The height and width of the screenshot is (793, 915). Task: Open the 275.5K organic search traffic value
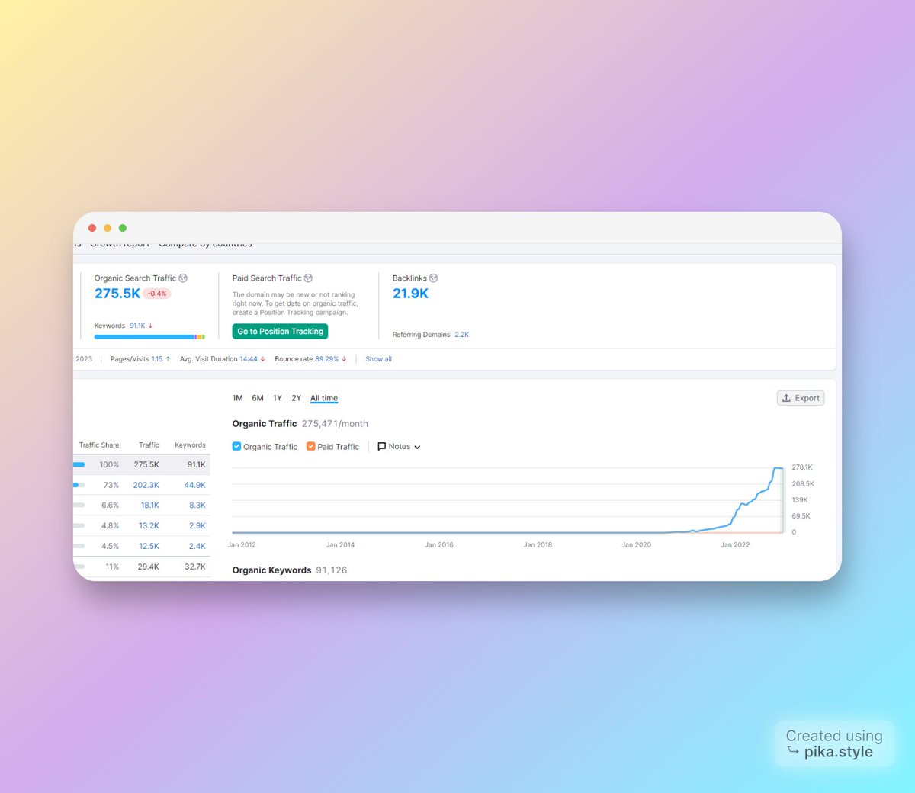coord(117,294)
